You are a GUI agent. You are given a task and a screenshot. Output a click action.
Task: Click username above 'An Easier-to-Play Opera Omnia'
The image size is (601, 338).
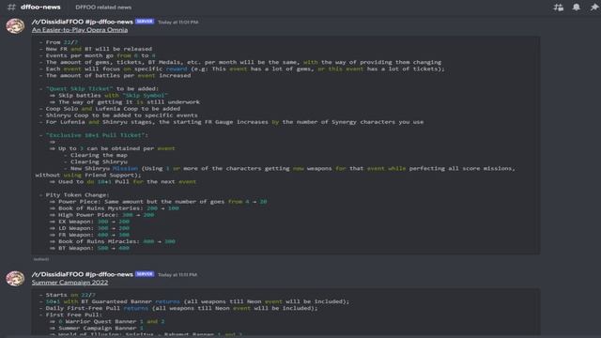83,22
